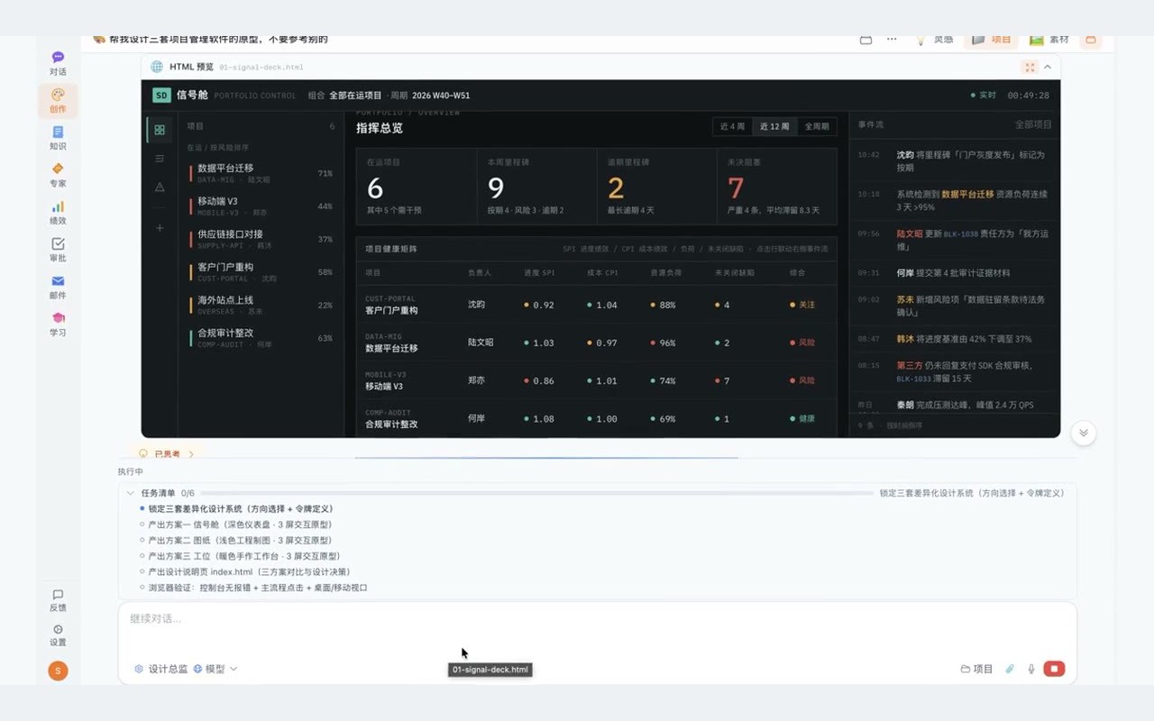Select the 近 12 周 time range
This screenshot has height=721, width=1154.
click(774, 126)
